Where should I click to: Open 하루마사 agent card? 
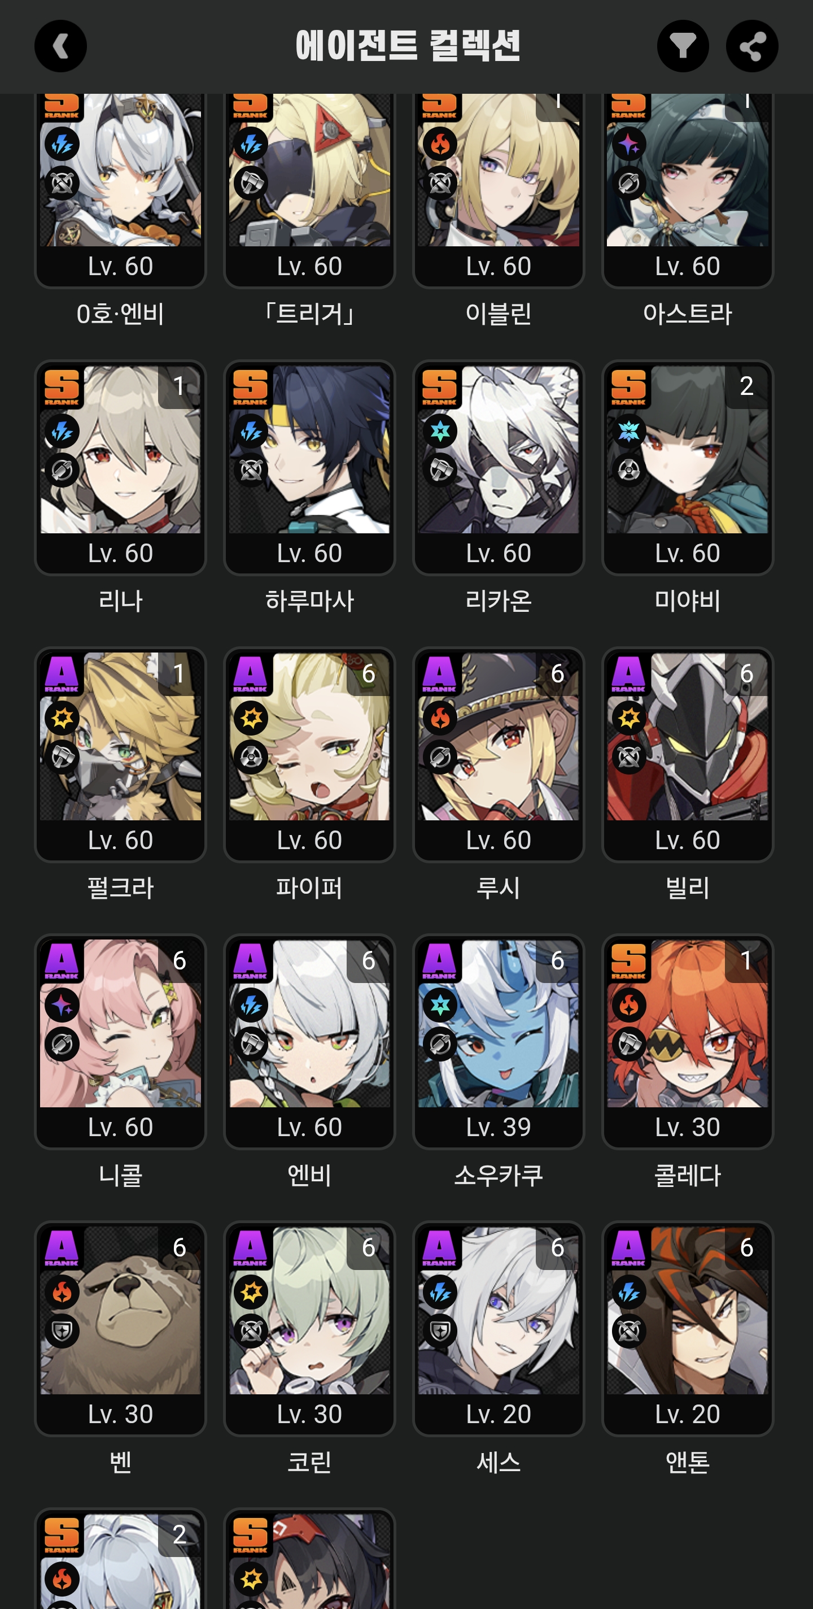pos(309,467)
